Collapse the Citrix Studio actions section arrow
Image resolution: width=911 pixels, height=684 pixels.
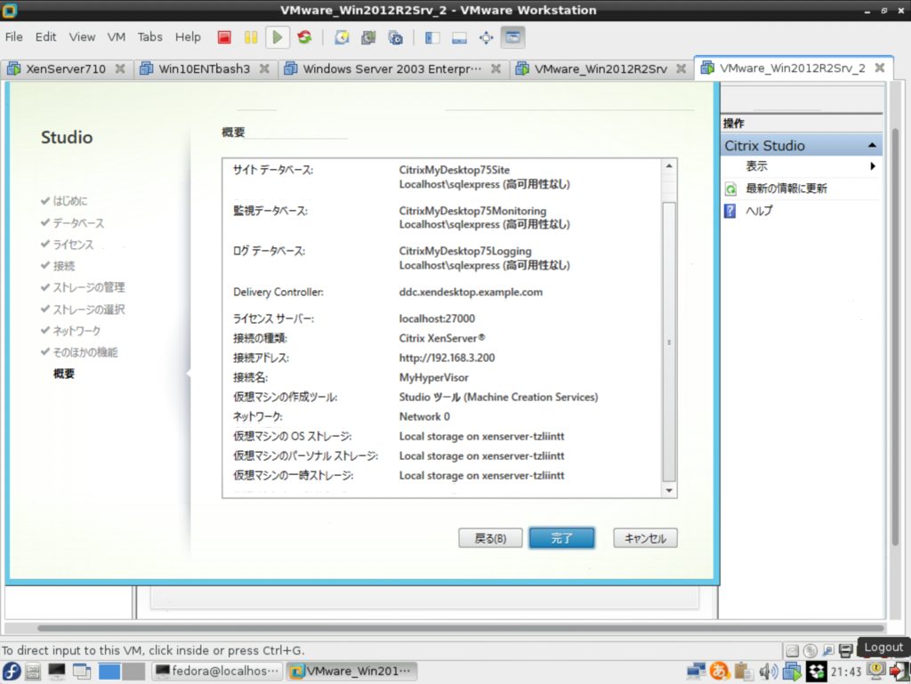pos(872,145)
